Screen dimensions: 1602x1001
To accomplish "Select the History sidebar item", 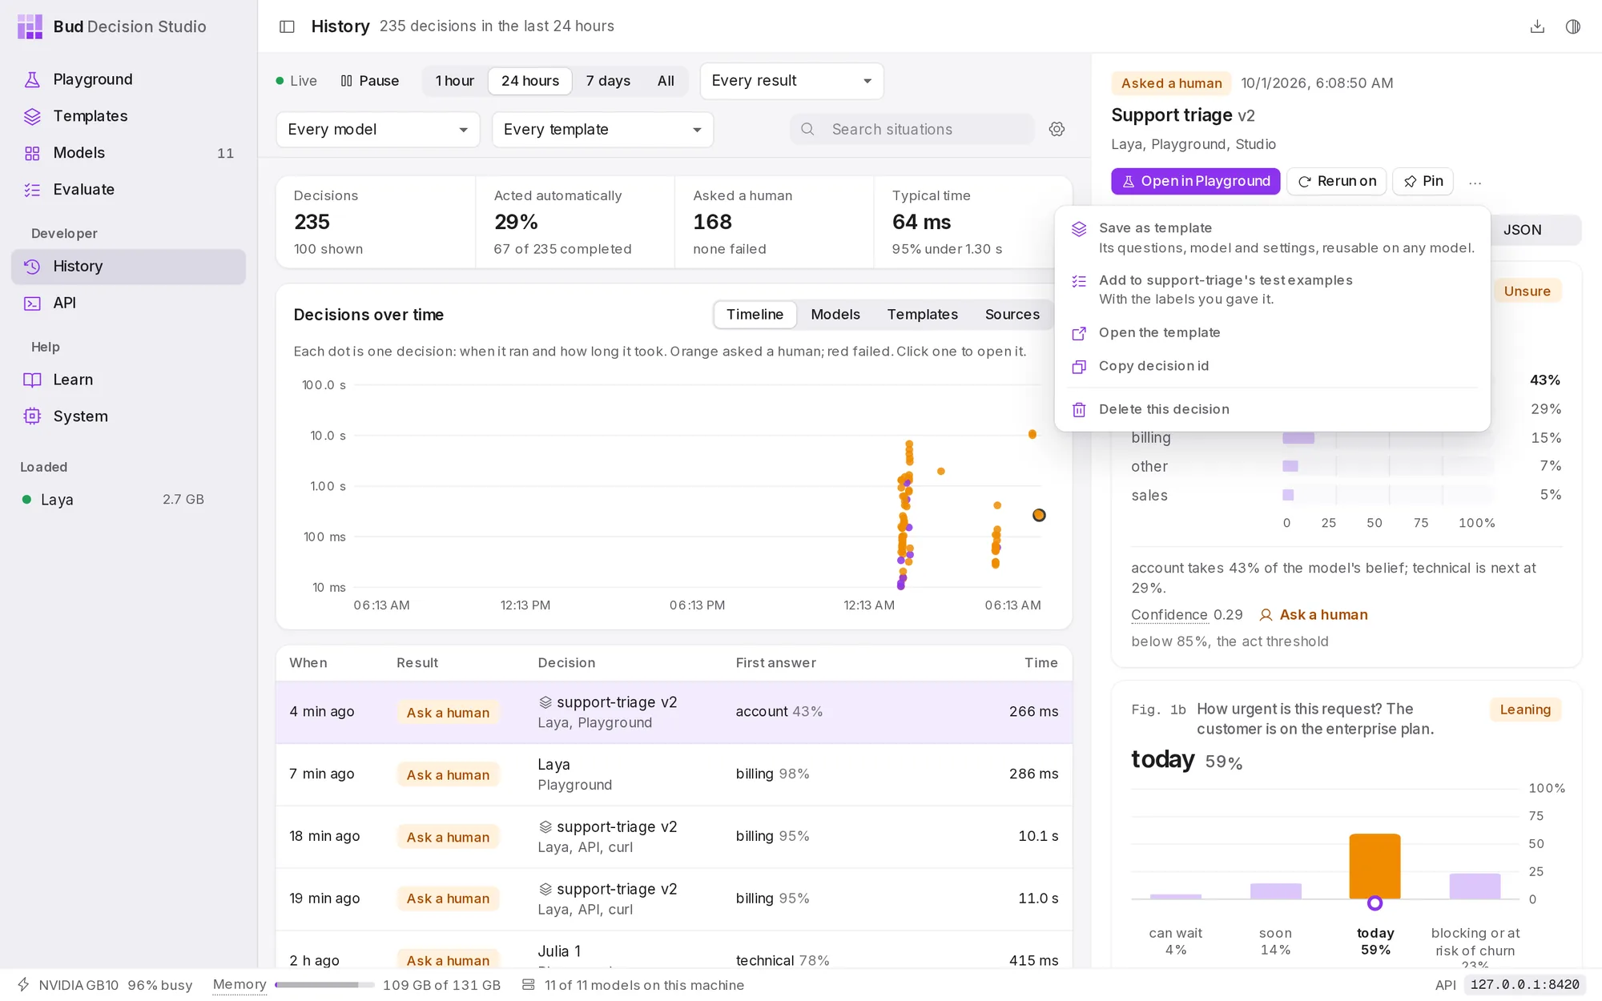I will coord(128,267).
